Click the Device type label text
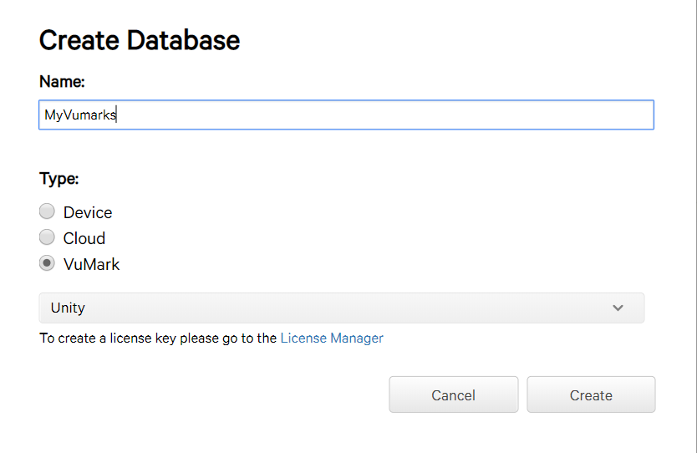The width and height of the screenshot is (697, 453). (88, 212)
